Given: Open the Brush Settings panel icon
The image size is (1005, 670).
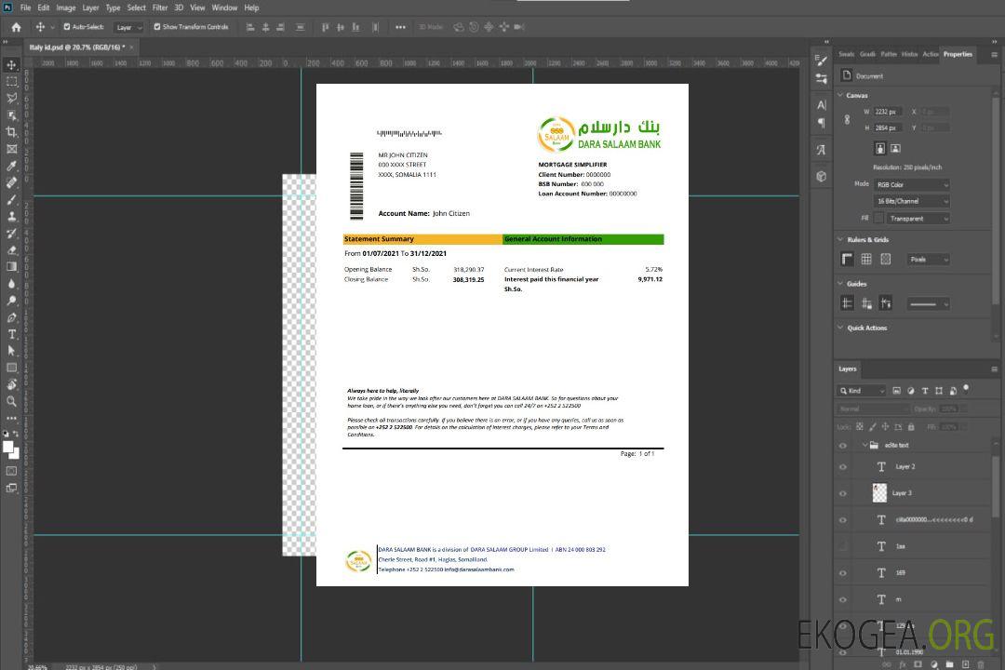Looking at the screenshot, I should pos(822,60).
